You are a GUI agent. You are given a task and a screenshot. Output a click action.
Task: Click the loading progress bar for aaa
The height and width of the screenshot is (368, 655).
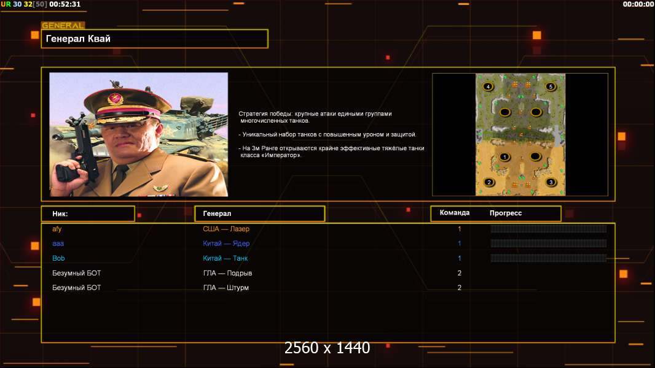point(549,243)
